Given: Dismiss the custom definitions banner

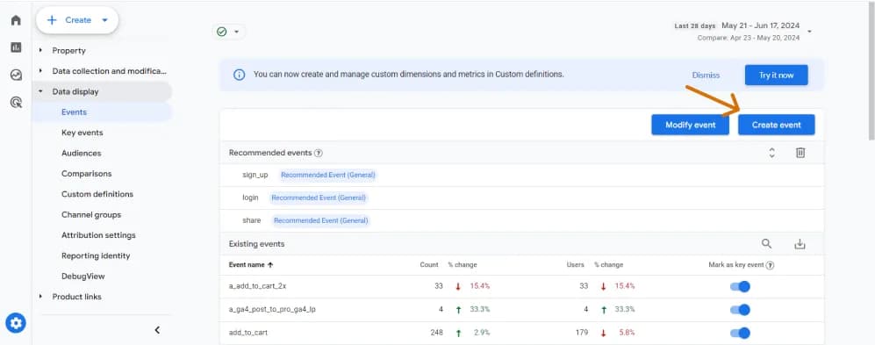Looking at the screenshot, I should click(706, 75).
